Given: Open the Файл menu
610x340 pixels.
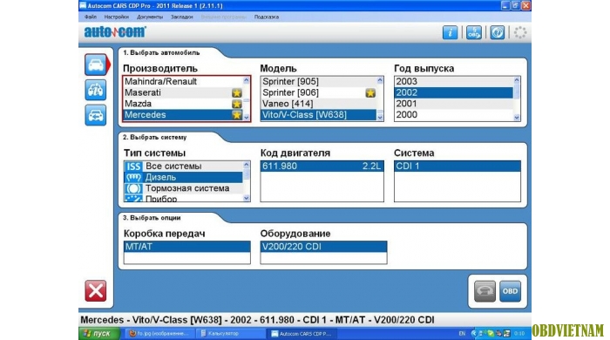Looking at the screenshot, I should [91, 17].
